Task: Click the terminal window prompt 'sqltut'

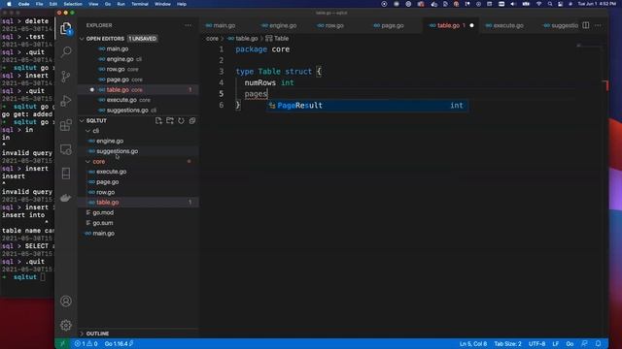Action: pyautogui.click(x=24, y=277)
